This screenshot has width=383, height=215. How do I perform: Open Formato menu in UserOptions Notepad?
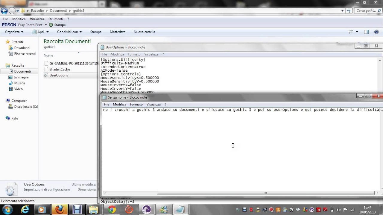click(x=134, y=54)
